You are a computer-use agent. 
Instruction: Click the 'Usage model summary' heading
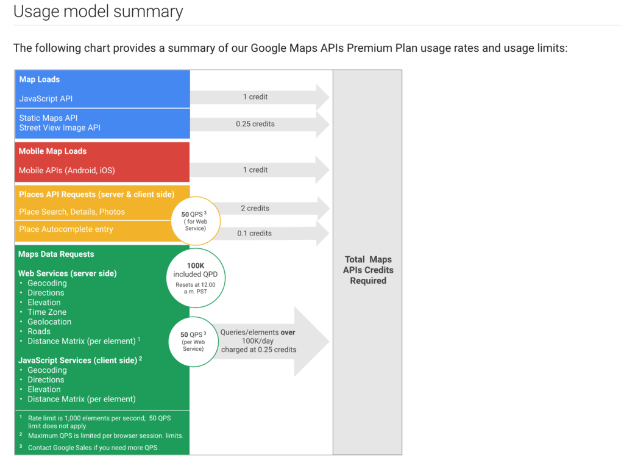pos(98,12)
